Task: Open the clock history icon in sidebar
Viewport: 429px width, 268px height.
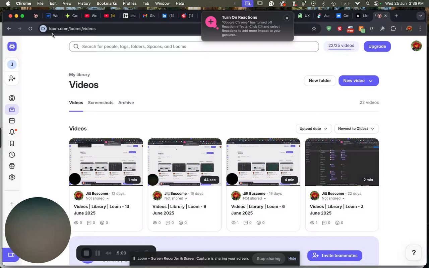Action: tap(12, 155)
